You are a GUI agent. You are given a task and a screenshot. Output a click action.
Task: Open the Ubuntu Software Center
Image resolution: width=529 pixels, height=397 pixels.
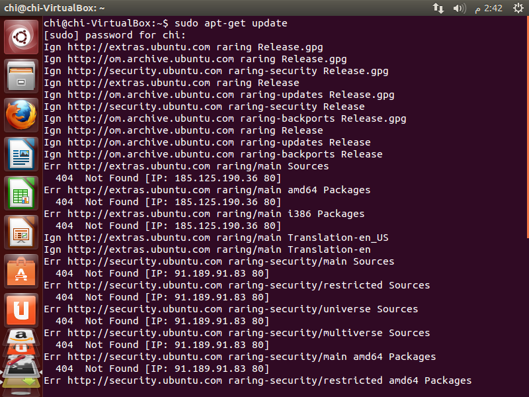pyautogui.click(x=22, y=271)
